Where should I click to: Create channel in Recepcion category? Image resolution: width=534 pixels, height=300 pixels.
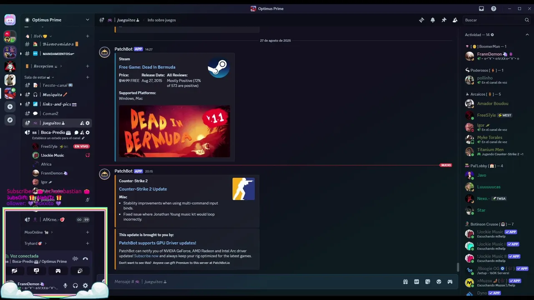pos(87,66)
